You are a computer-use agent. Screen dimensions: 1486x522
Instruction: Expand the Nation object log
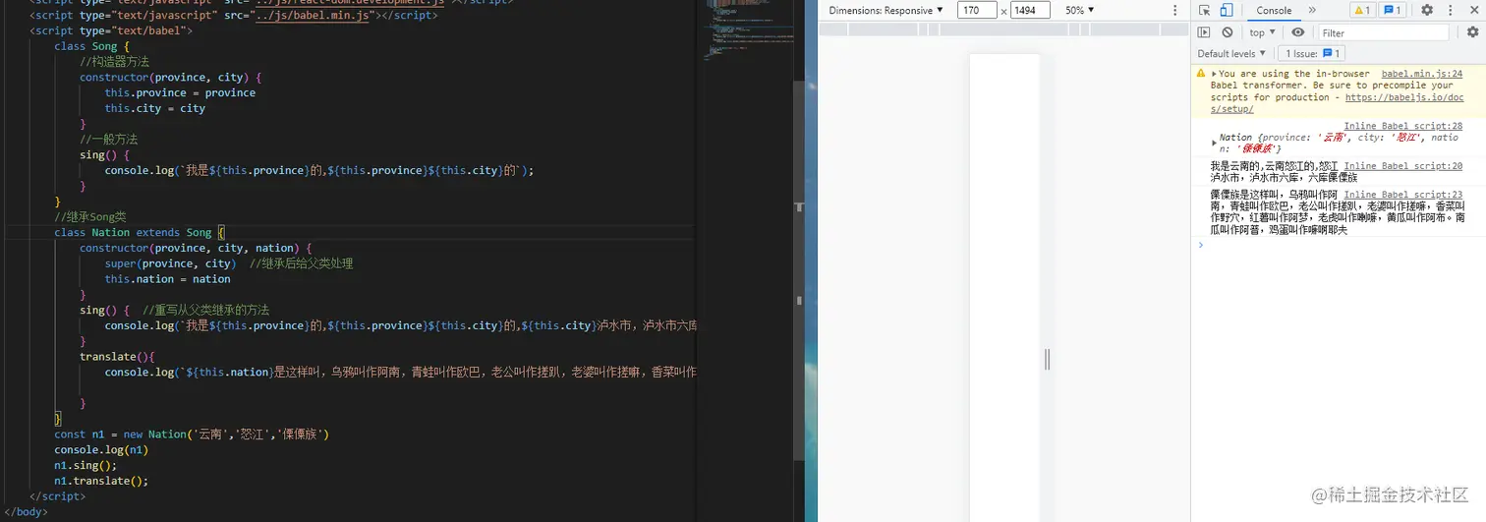click(1215, 143)
